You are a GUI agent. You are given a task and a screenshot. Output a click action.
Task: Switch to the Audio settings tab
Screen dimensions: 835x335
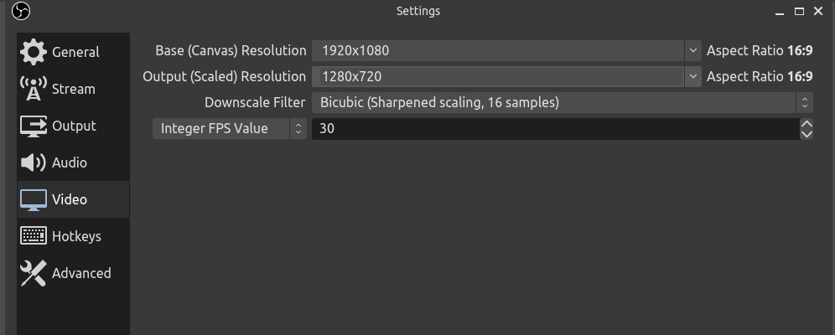69,162
